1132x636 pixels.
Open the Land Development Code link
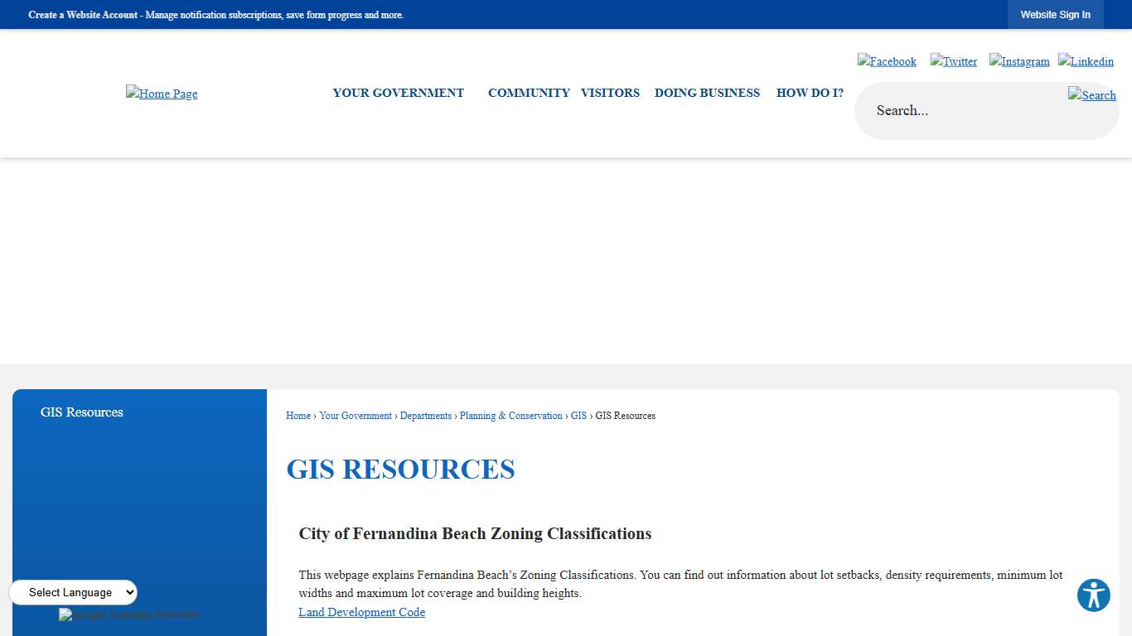click(x=361, y=612)
